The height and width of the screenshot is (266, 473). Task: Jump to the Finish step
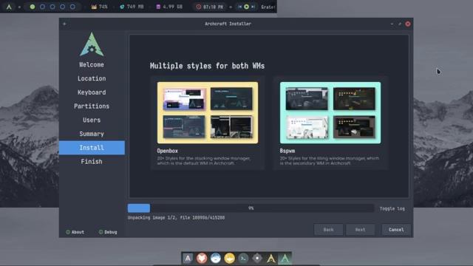pyautogui.click(x=92, y=162)
